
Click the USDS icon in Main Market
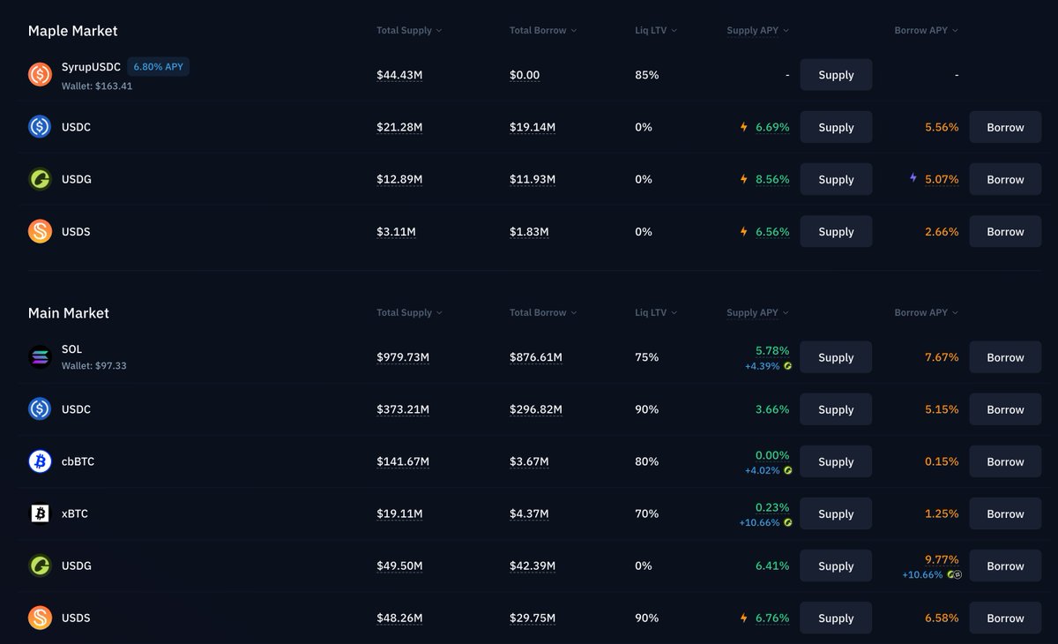tap(40, 618)
